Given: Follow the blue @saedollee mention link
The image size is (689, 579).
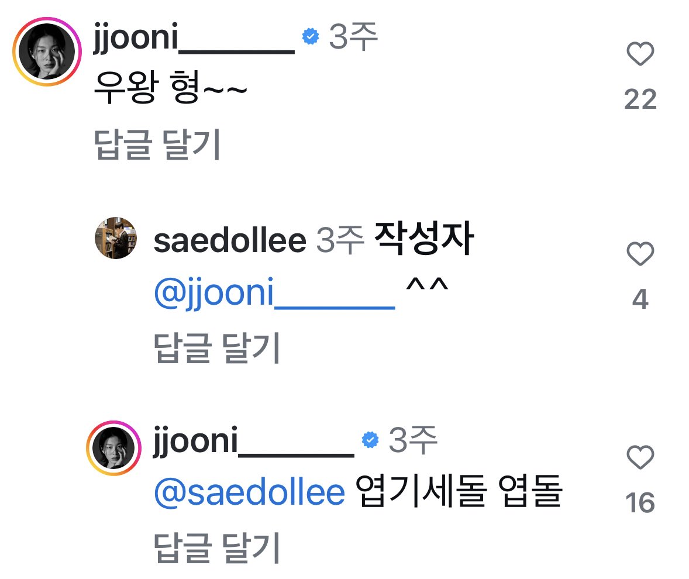Looking at the screenshot, I should pyautogui.click(x=250, y=493).
